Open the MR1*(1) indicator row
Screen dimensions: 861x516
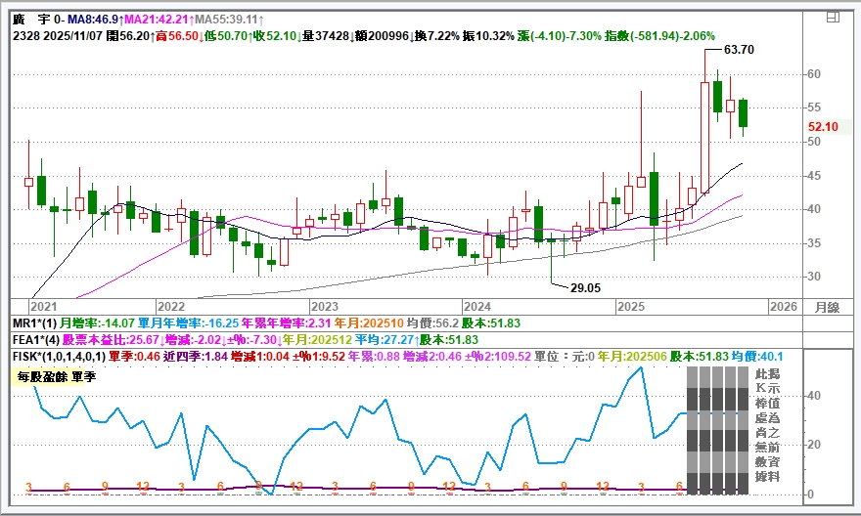coord(34,322)
